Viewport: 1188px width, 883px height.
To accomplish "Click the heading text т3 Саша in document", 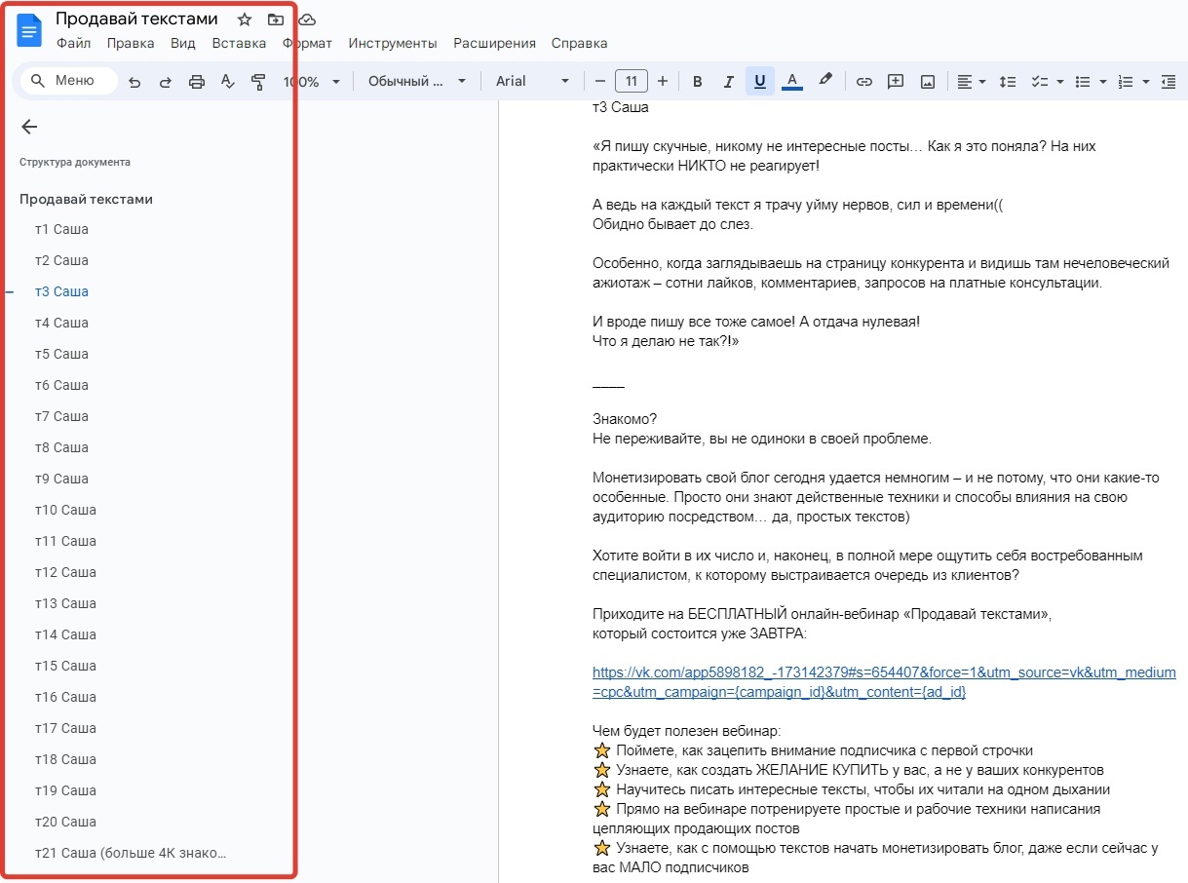I will click(x=620, y=107).
